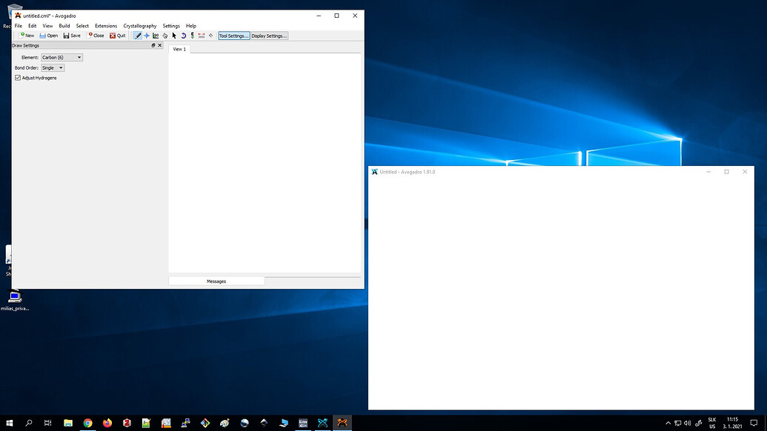The image size is (767, 431).
Task: Select the Auto Optimization tool
Action: pyautogui.click(x=192, y=36)
